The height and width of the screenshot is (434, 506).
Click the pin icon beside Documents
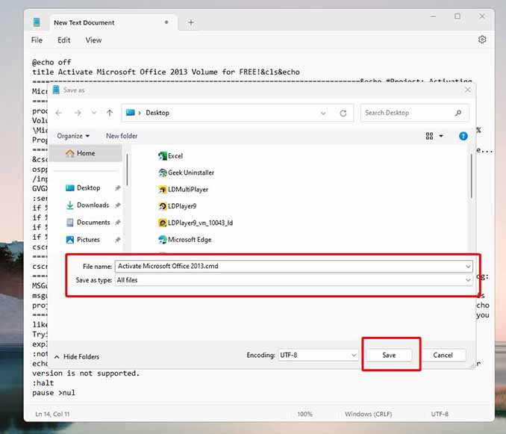pyautogui.click(x=118, y=223)
